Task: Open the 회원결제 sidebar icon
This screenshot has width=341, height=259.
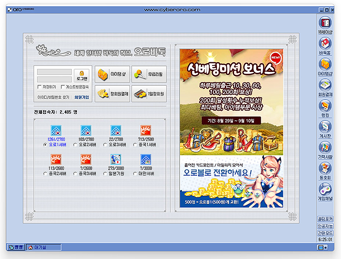Action: (x=325, y=85)
